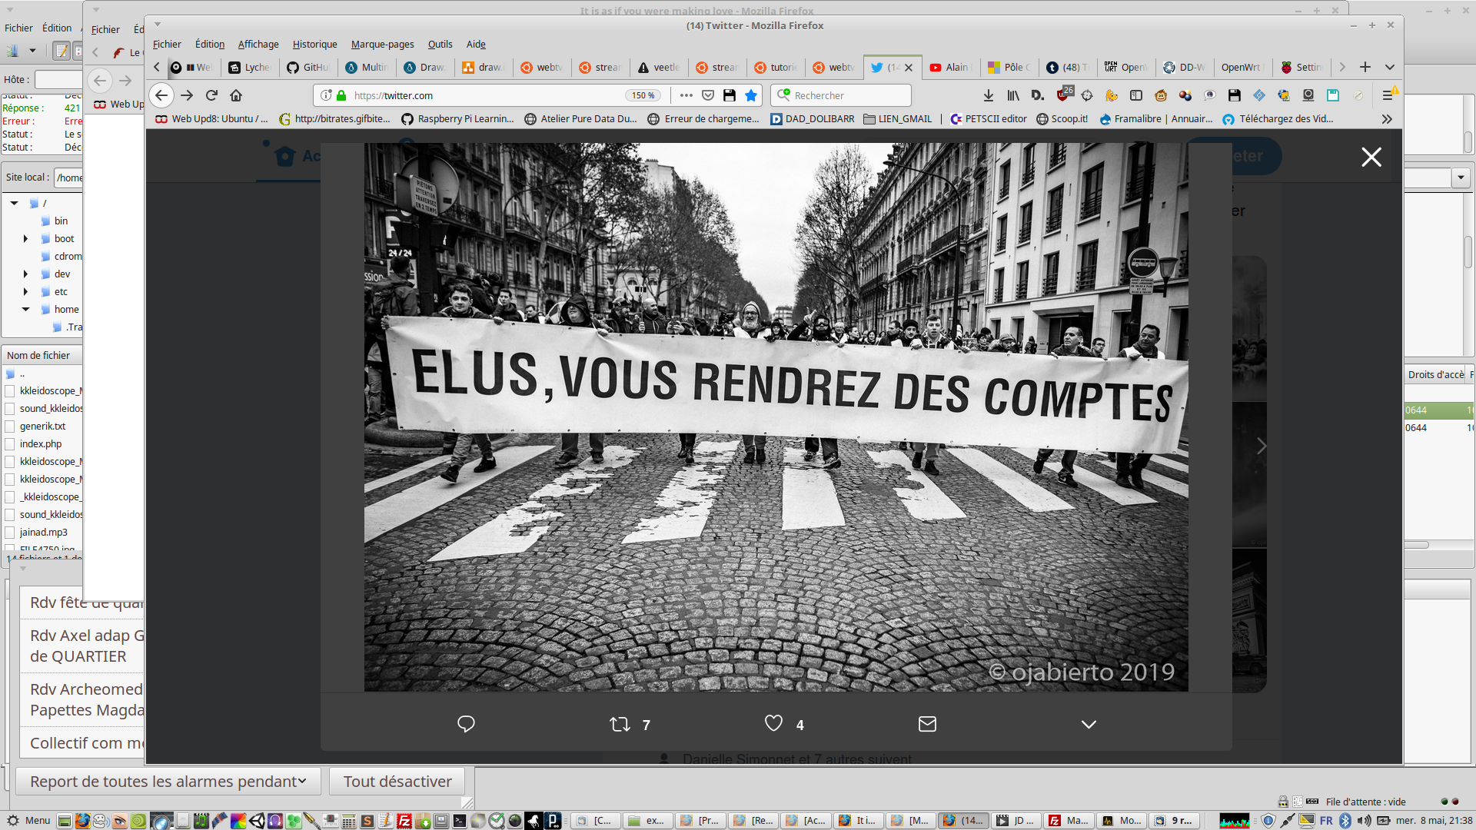Check the index.php file checkbox

coord(10,444)
